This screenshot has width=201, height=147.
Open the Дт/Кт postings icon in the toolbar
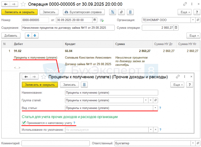pyautogui.click(x=113, y=12)
